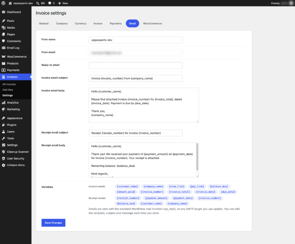Viewport: 295px width, 244px height.
Task: Focus the Receipt email subject field
Action: 136,133
